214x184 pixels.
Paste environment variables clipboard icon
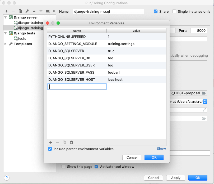click(x=71, y=142)
